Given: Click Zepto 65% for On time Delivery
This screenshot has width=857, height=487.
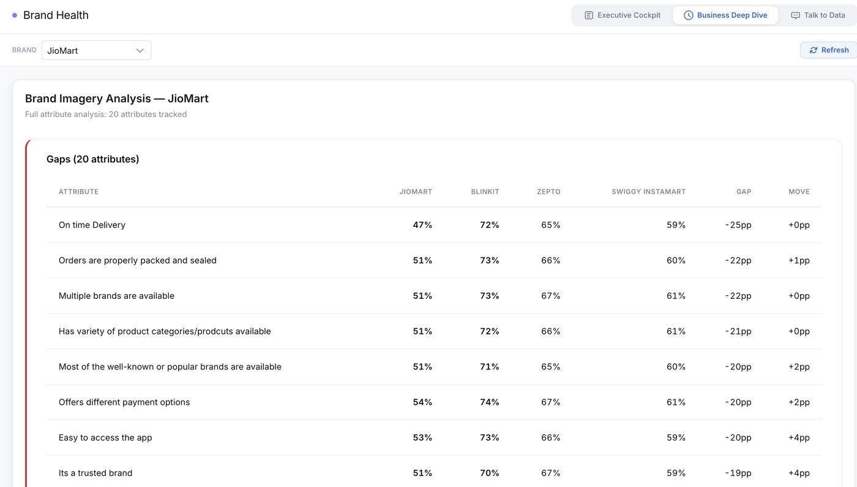Looking at the screenshot, I should click(551, 225).
